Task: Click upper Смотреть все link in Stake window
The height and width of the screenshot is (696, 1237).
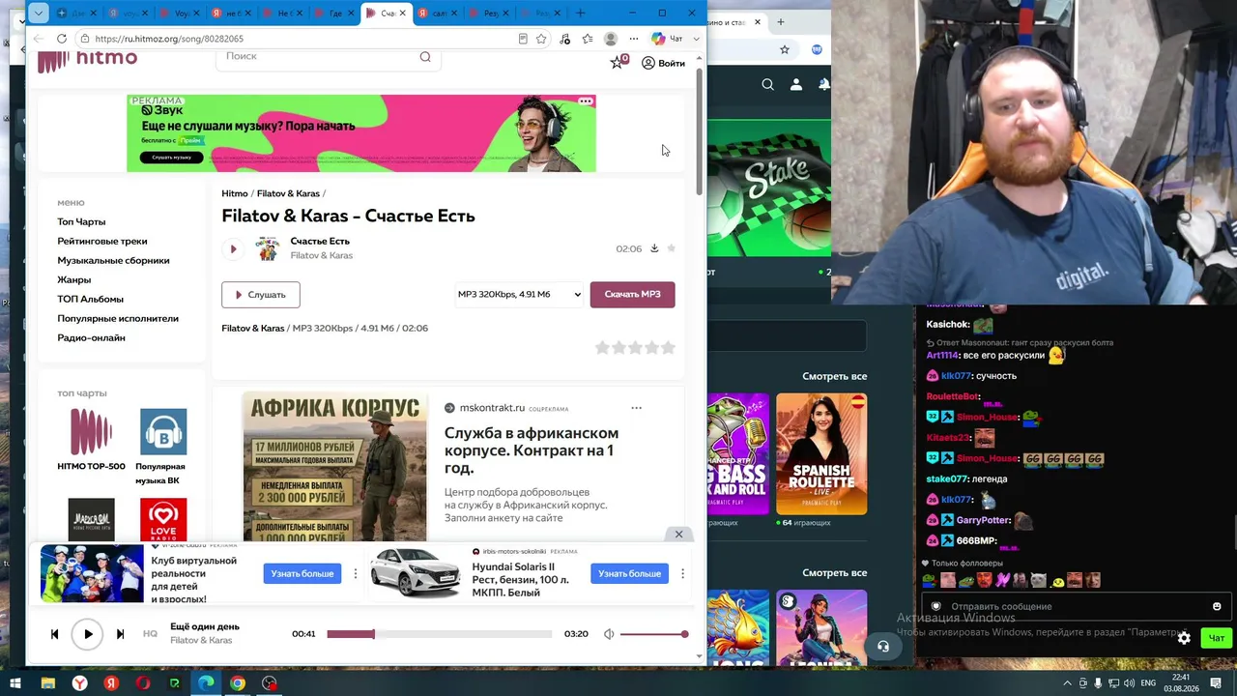Action: (834, 376)
